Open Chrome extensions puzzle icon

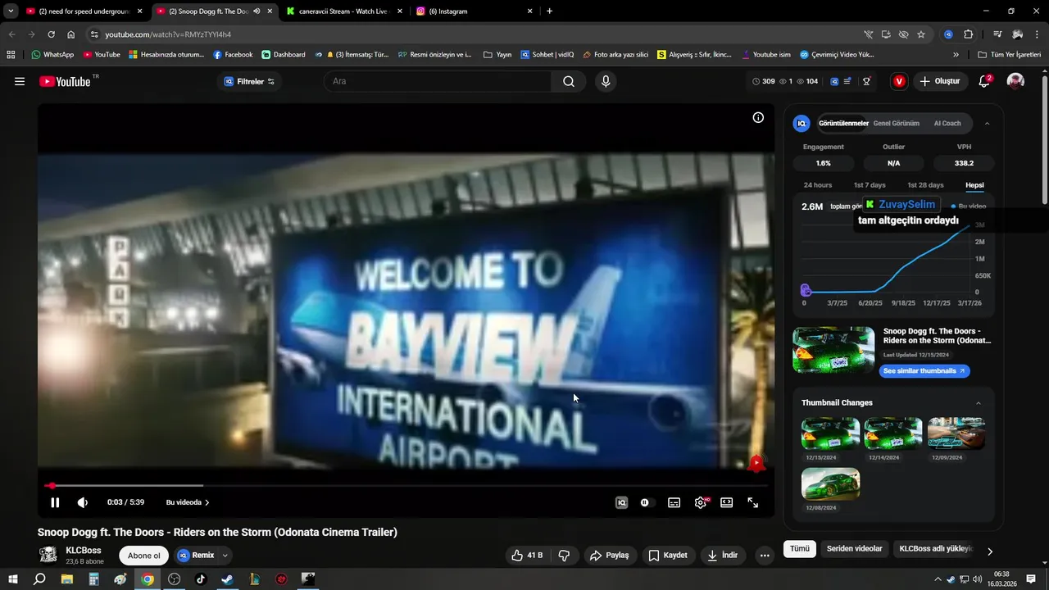pyautogui.click(x=968, y=34)
